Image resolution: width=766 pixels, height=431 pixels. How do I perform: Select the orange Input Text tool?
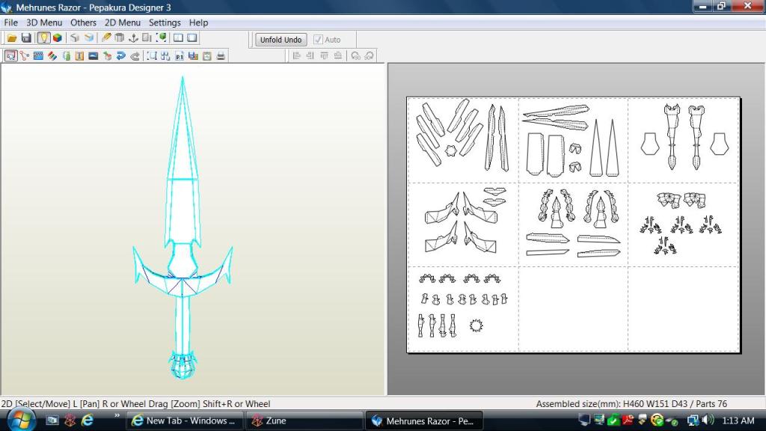79,55
